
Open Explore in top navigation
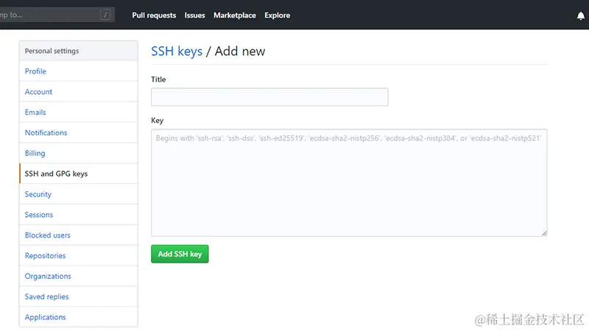point(278,15)
